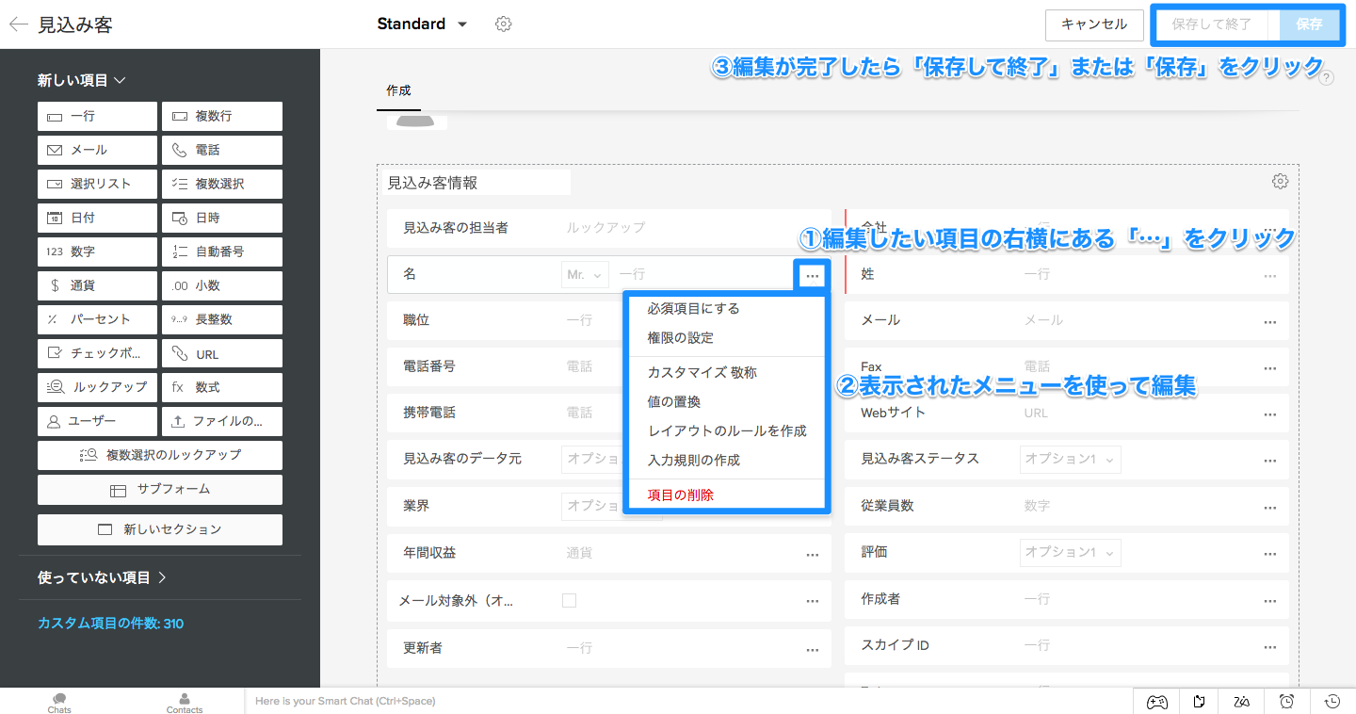Viewport: 1356px width, 714px height.
Task: Click the three-dot menu for 名 field
Action: (x=812, y=275)
